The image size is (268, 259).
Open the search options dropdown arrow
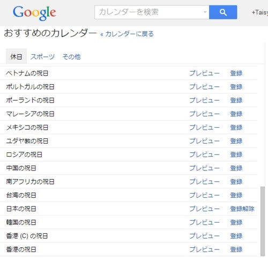click(x=205, y=12)
